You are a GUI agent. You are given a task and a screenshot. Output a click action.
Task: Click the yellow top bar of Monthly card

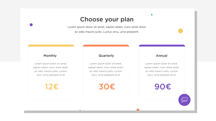(x=51, y=46)
